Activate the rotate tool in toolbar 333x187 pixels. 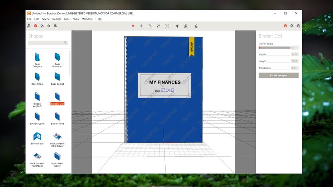click(150, 26)
